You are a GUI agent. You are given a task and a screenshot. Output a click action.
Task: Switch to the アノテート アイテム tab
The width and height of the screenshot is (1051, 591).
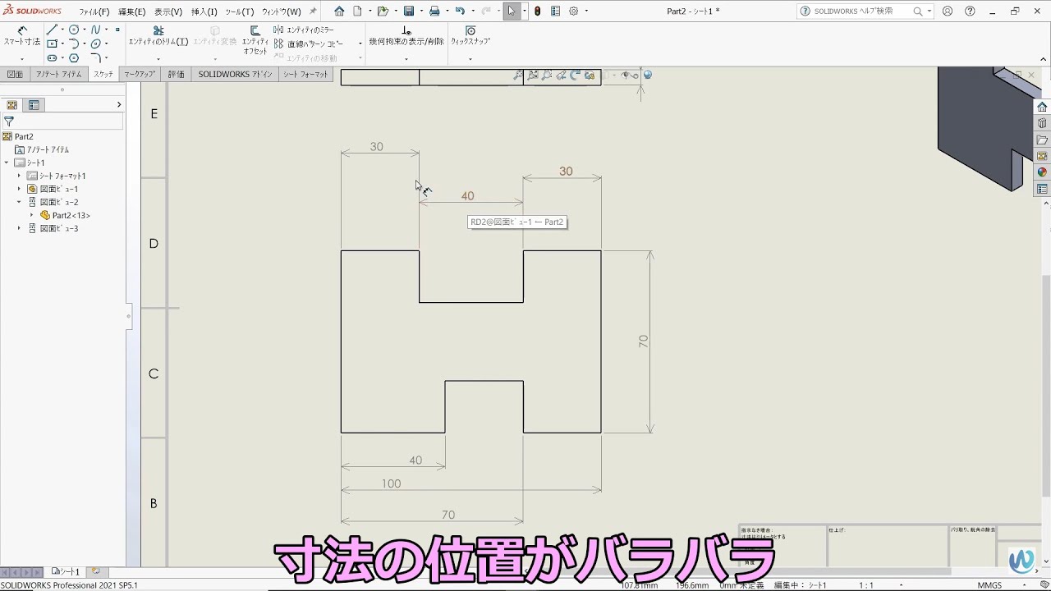(58, 74)
